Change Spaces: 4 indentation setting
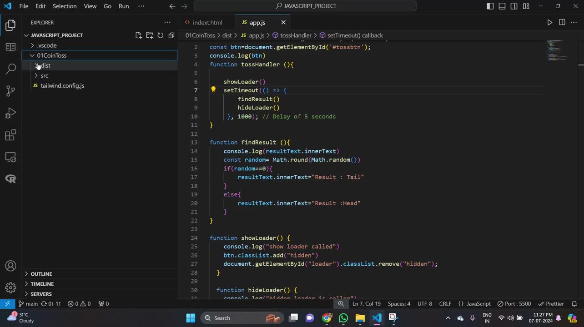This screenshot has height=327, width=584. click(399, 304)
